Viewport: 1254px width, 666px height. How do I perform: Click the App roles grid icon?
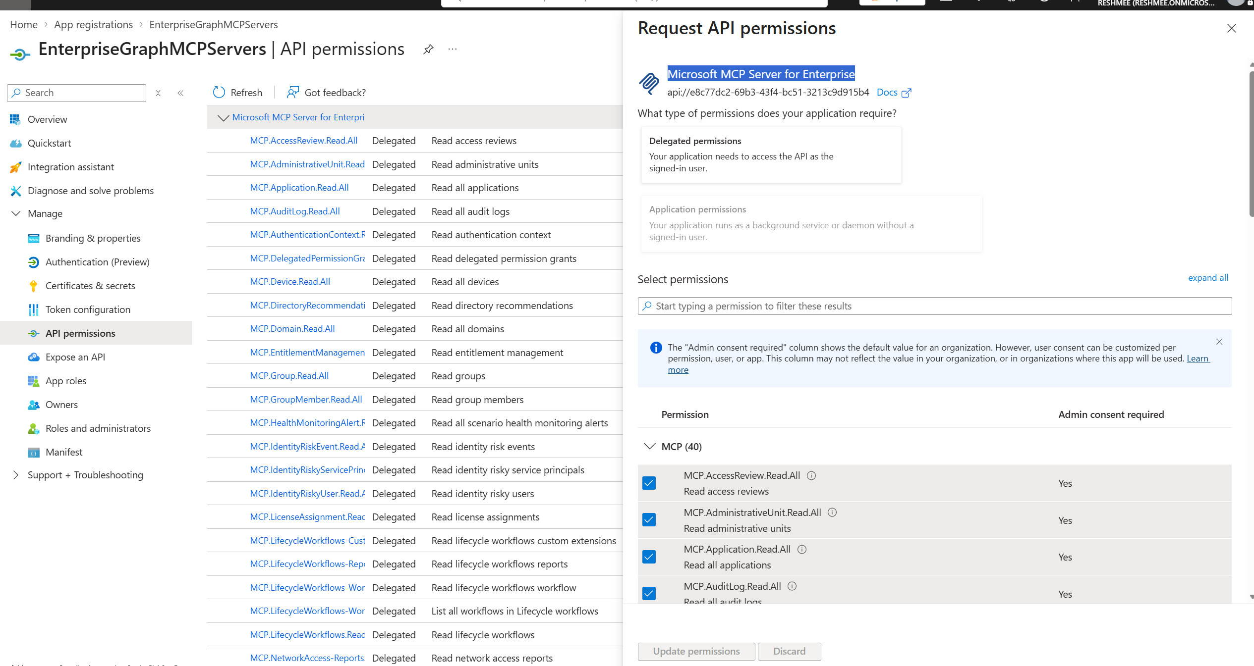[33, 381]
